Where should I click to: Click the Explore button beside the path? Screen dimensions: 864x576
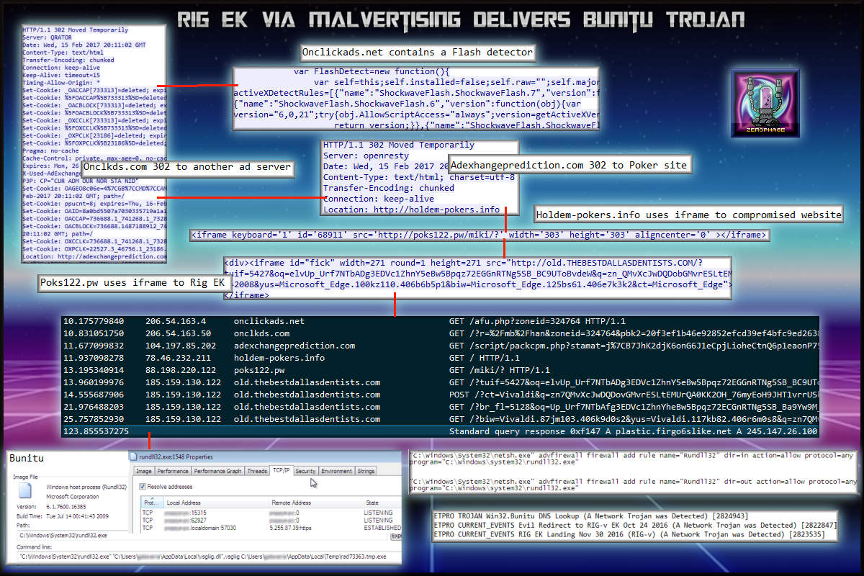pos(395,536)
